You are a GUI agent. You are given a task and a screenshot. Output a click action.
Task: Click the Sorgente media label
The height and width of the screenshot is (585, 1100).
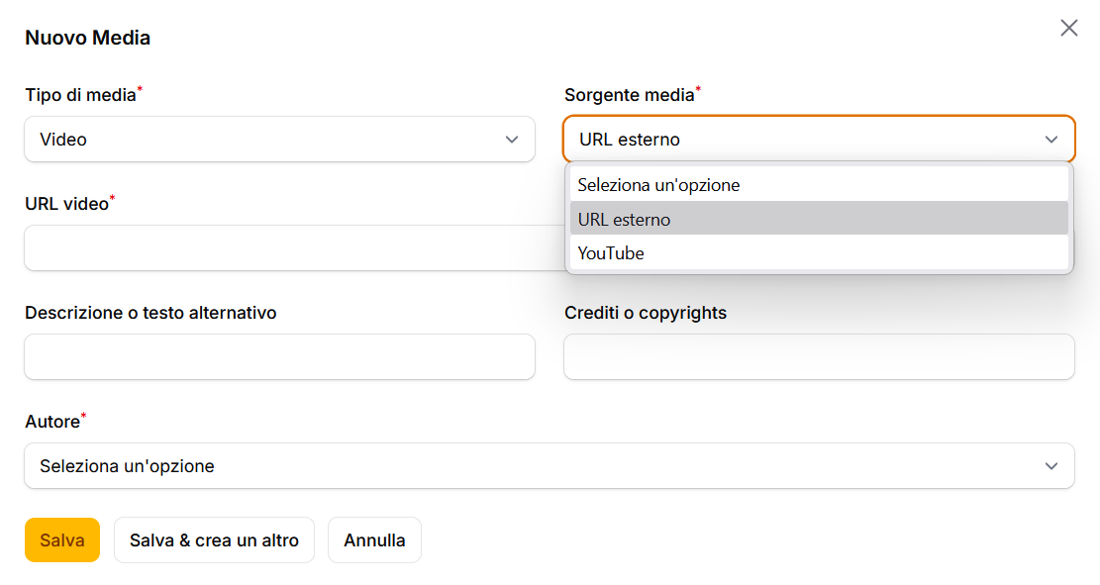[630, 95]
